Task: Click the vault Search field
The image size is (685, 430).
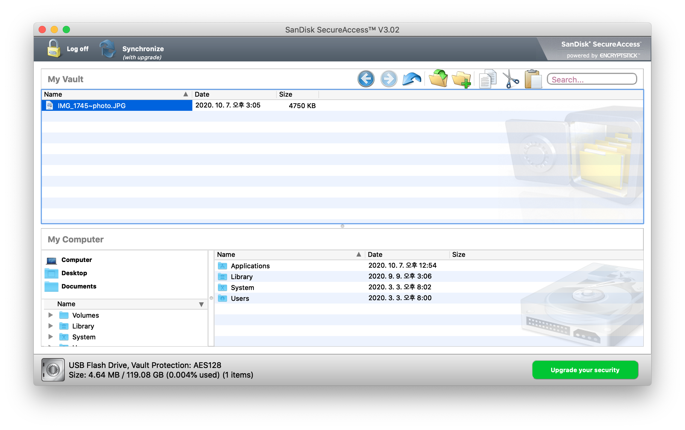Action: click(x=592, y=79)
